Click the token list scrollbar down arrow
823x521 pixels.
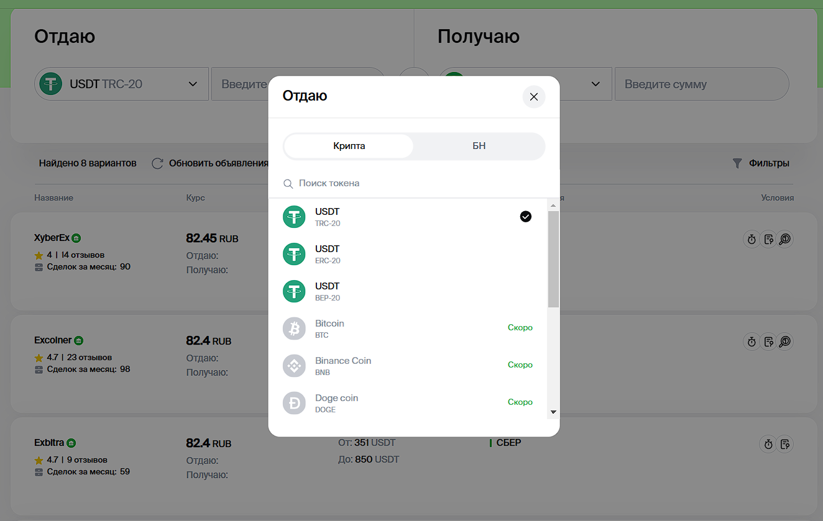coord(553,412)
